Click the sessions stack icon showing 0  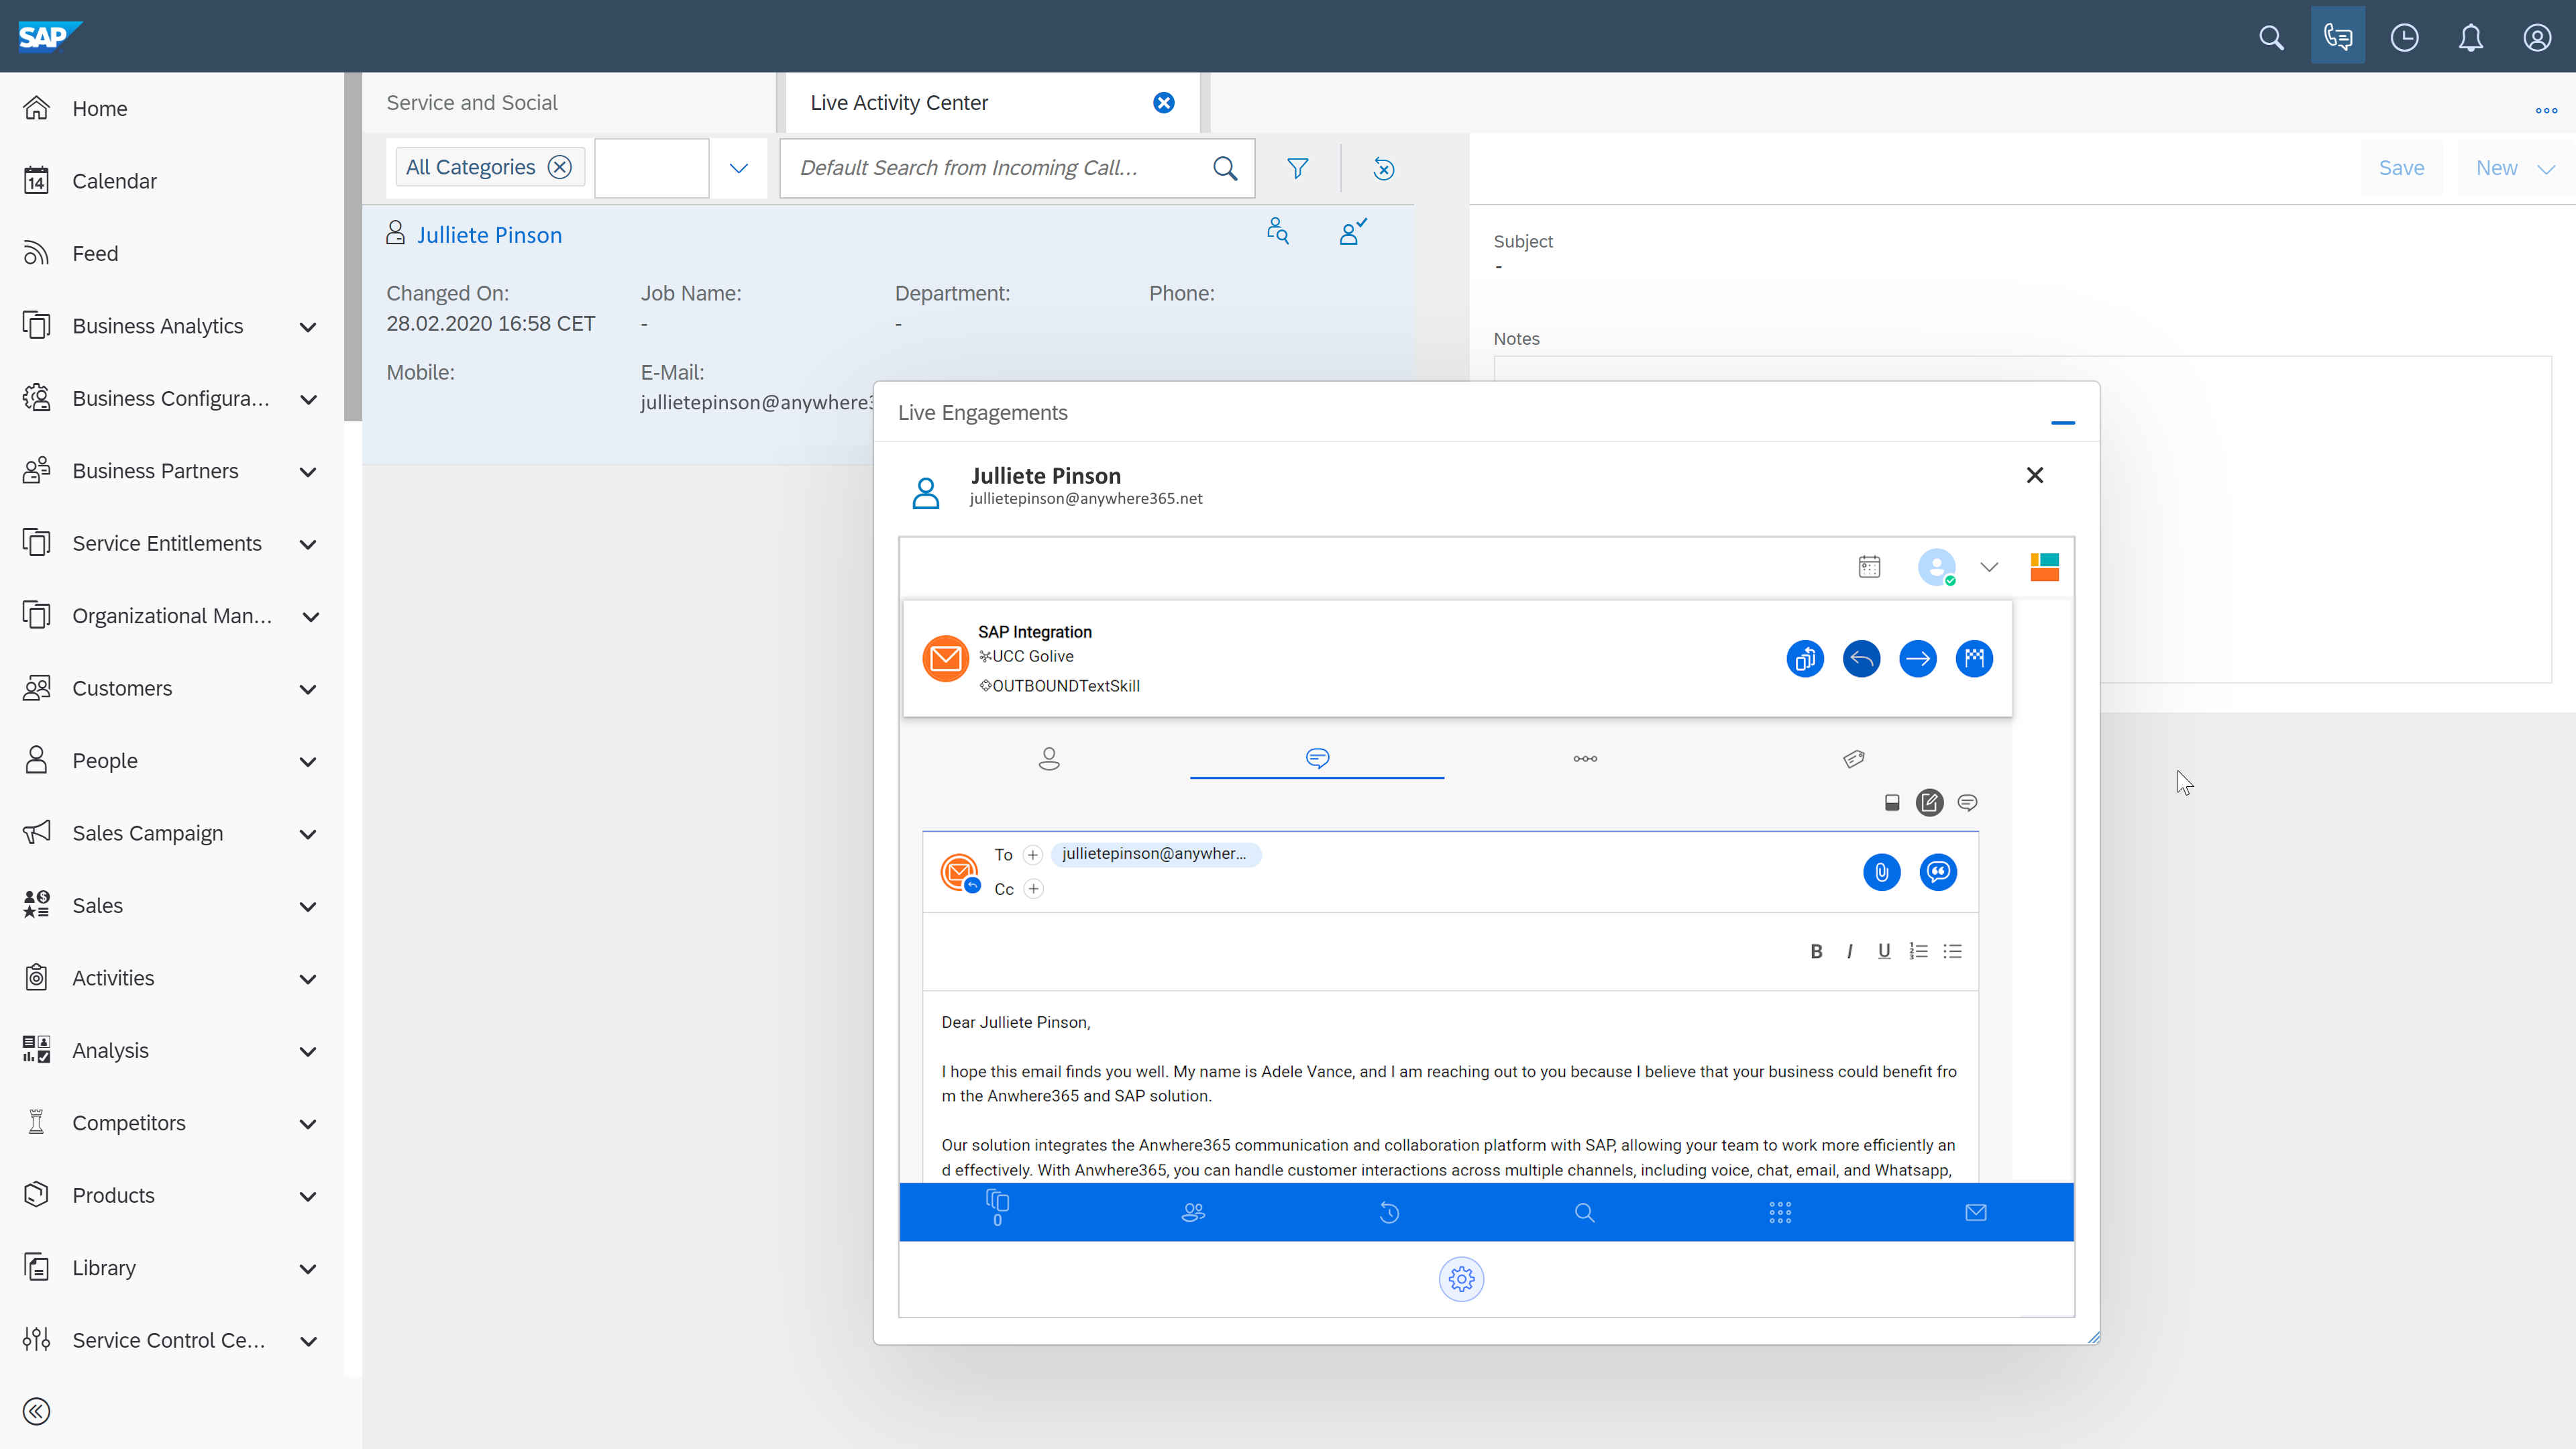(997, 1208)
